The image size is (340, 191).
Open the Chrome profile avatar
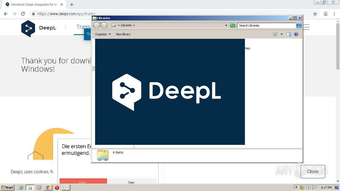coord(325,14)
